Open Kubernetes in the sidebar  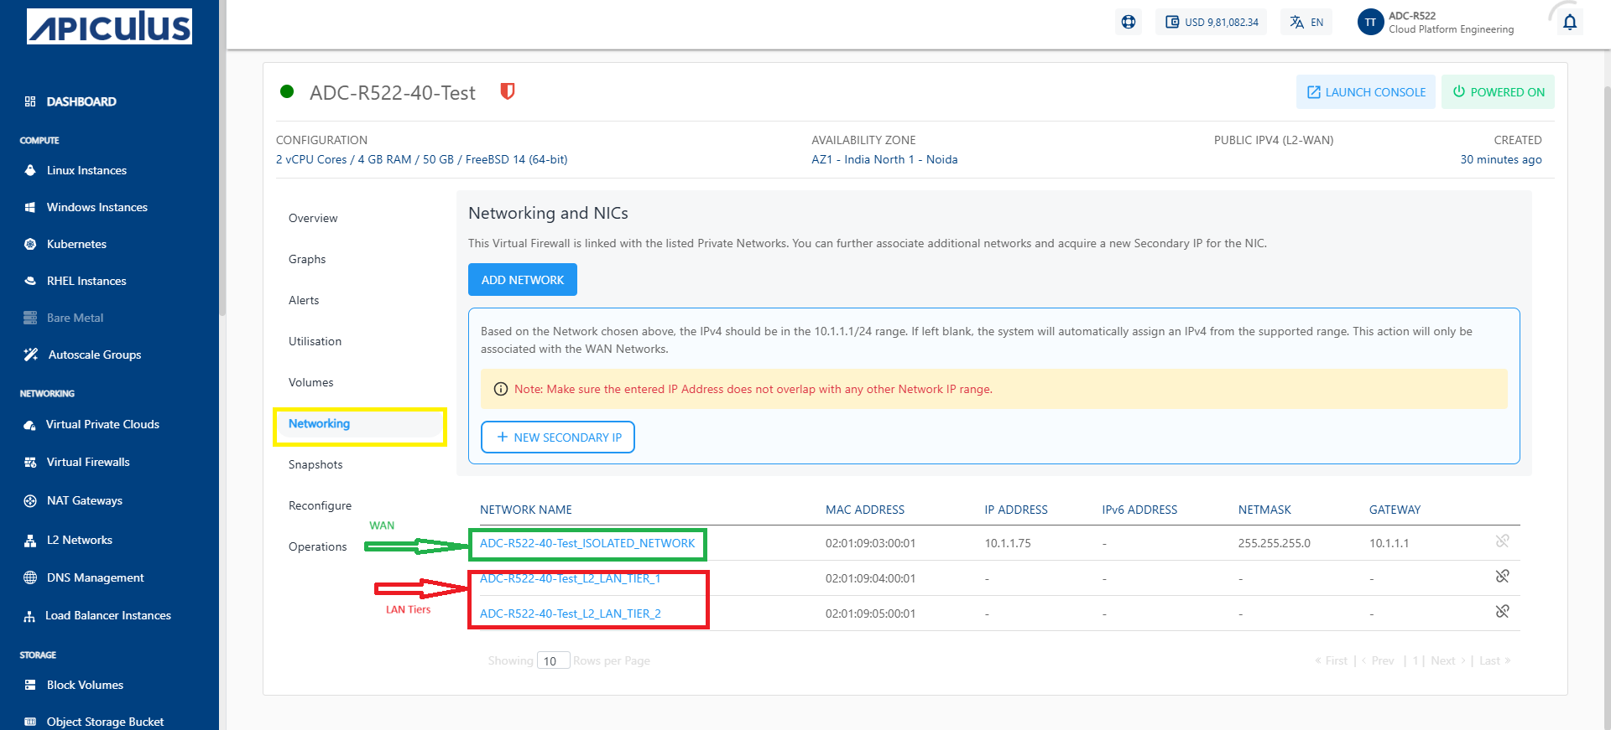click(x=76, y=244)
